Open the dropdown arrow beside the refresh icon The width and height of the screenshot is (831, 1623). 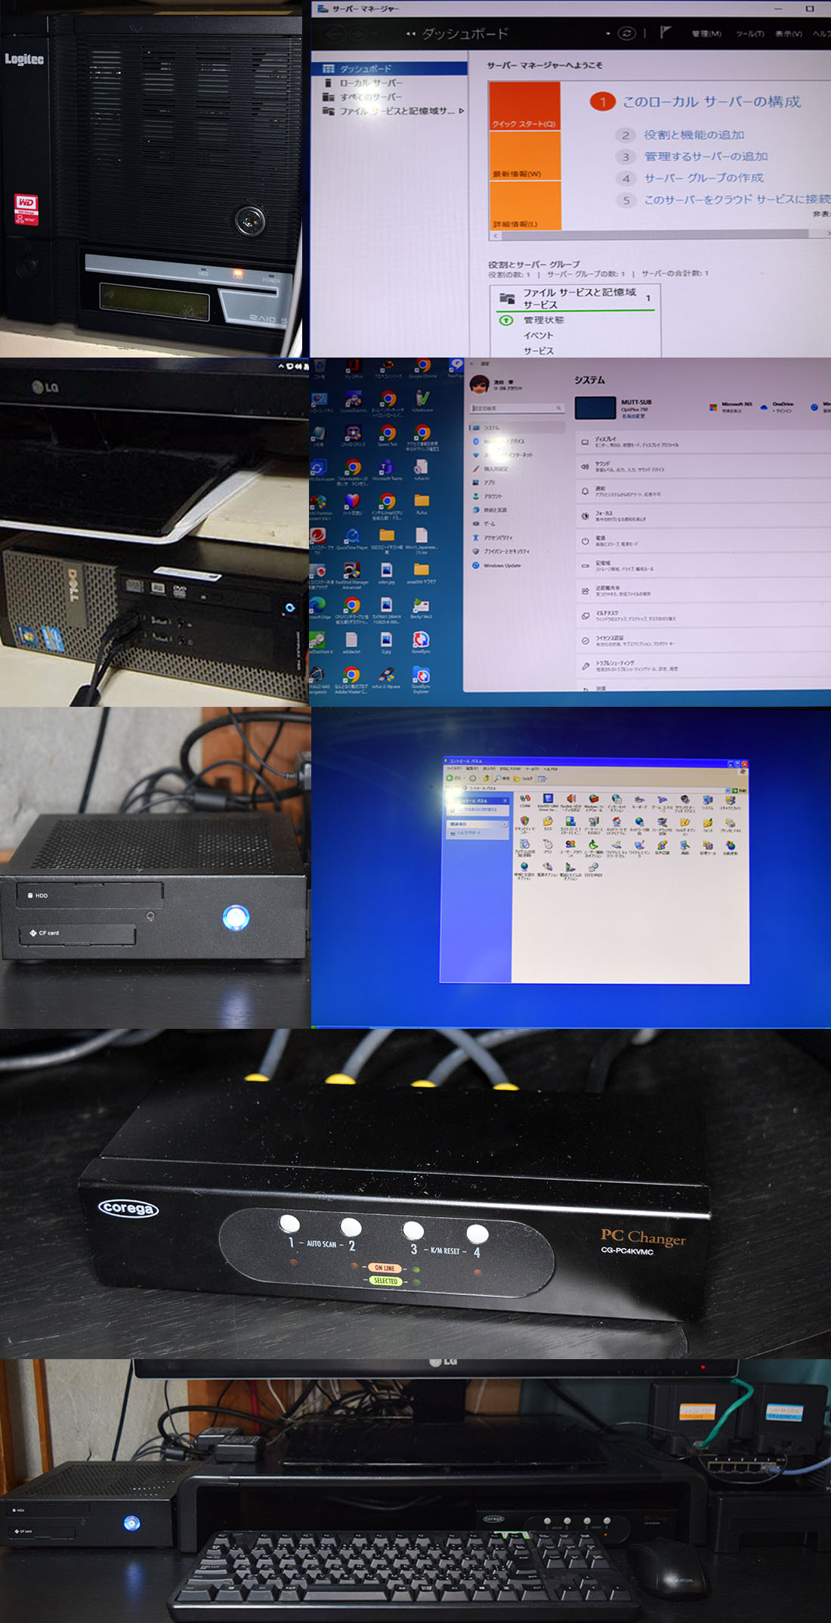[x=608, y=34]
